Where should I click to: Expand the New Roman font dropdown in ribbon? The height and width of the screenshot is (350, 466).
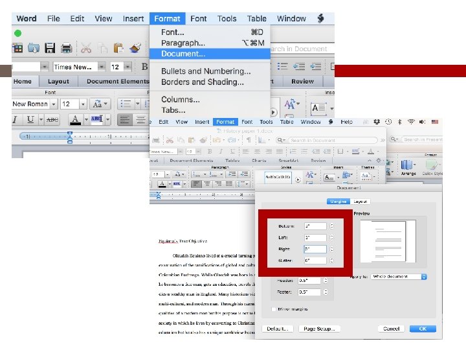54,104
